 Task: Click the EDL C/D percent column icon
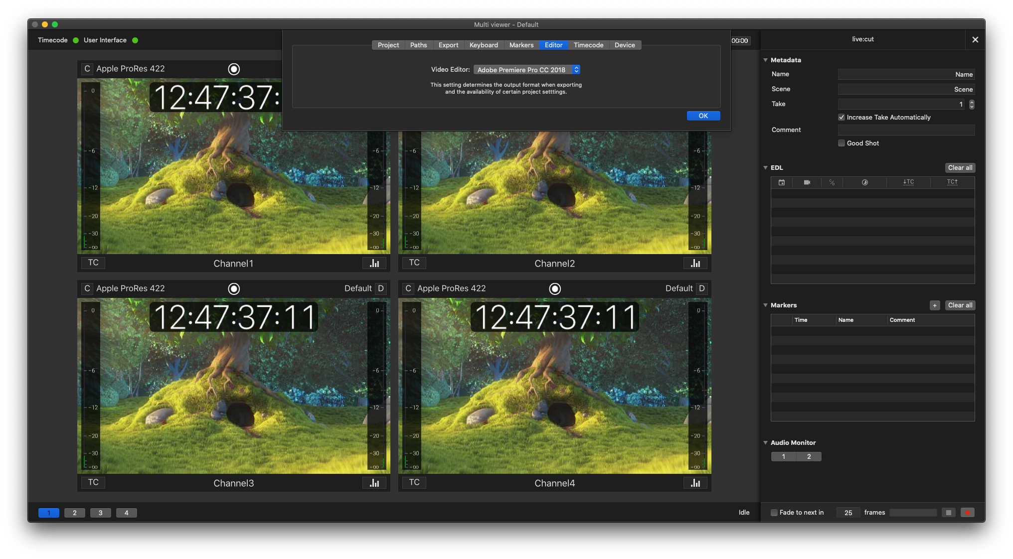(x=832, y=182)
